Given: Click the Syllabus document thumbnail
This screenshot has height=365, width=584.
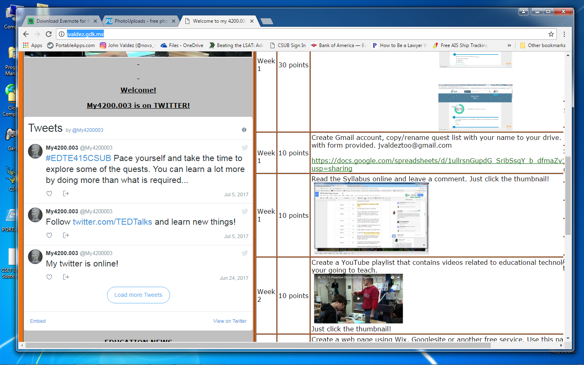Looking at the screenshot, I should click(371, 218).
